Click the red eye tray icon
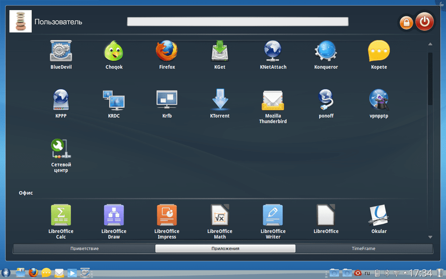The width and height of the screenshot is (446, 279). (358, 273)
